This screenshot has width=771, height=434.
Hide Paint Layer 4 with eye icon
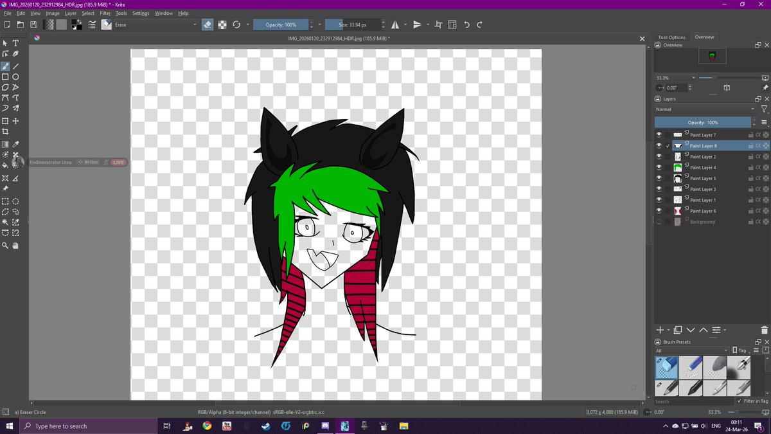[659, 167]
